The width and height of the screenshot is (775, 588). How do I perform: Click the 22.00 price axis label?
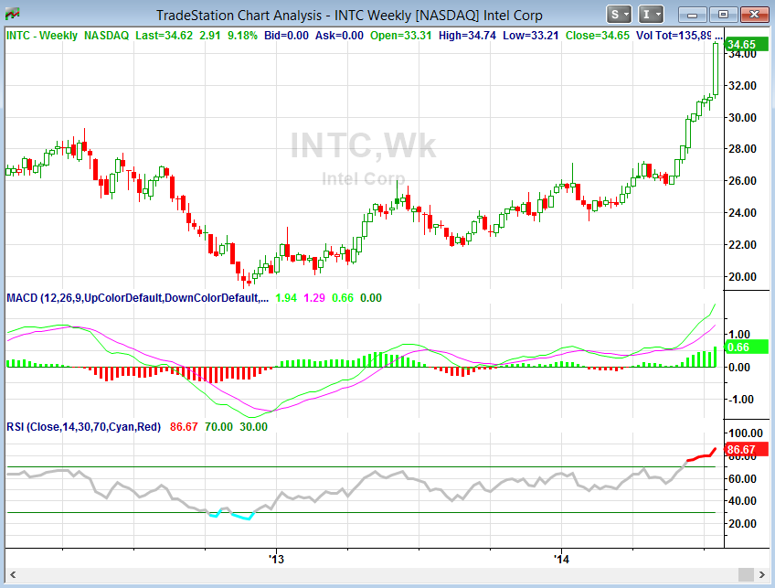coord(742,245)
